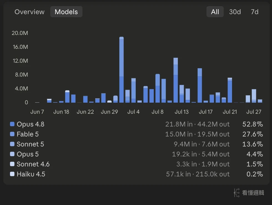Select the 30d time range
This screenshot has height=205, width=272.
click(235, 12)
